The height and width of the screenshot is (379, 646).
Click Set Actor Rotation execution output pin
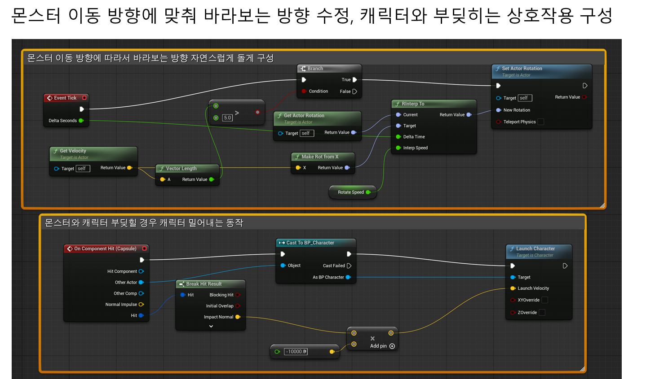[585, 86]
